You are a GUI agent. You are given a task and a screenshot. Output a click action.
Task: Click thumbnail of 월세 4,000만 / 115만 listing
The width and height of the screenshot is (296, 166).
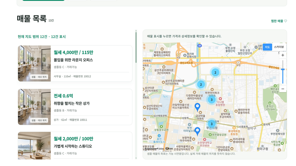34,63
